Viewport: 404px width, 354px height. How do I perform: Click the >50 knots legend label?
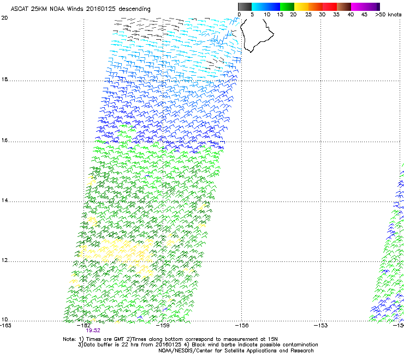388,15
